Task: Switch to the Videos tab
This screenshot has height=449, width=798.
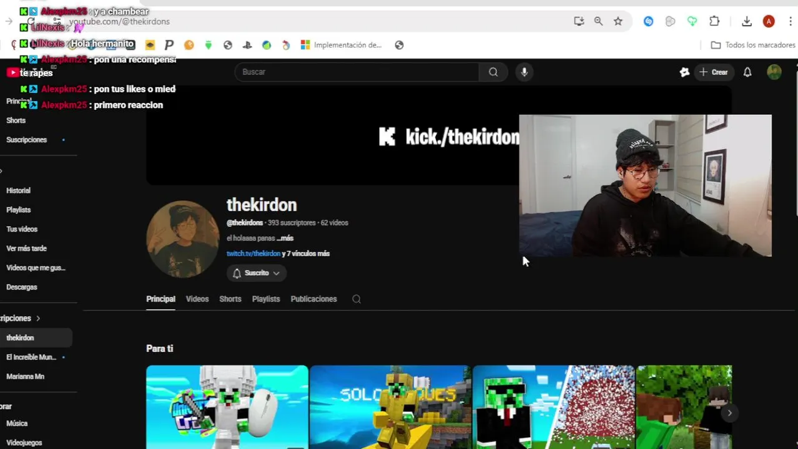Action: [x=197, y=299]
